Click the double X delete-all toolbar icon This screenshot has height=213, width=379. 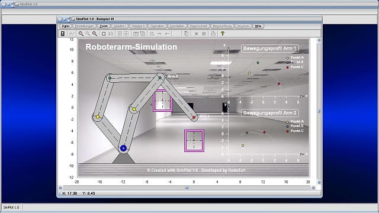(204, 34)
